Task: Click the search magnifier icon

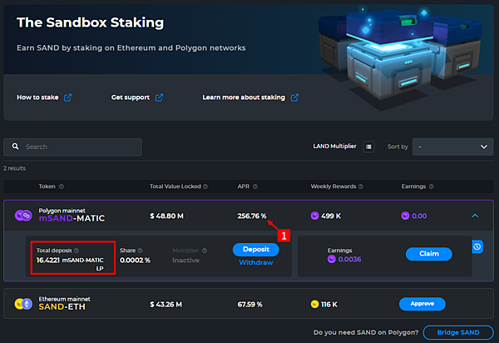Action: tap(15, 147)
